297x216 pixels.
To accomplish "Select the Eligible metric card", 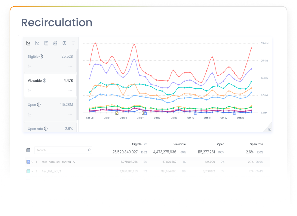I will click(50, 61).
